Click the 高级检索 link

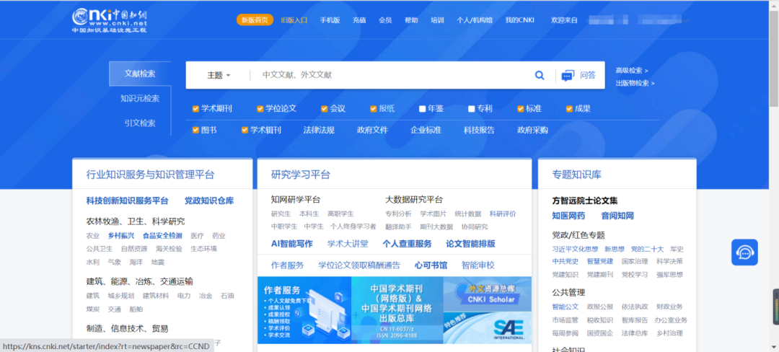[x=632, y=71]
